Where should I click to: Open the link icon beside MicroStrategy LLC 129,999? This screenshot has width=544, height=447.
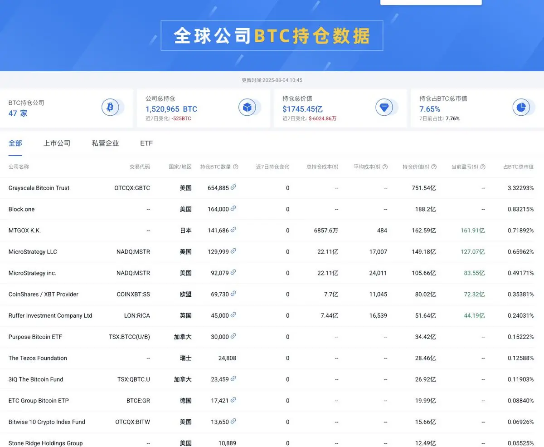[x=233, y=251]
